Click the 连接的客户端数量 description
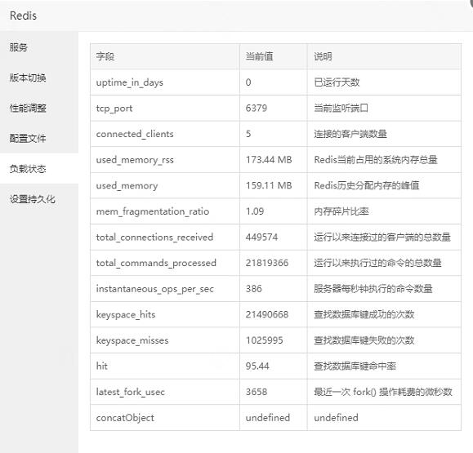 pyautogui.click(x=350, y=134)
